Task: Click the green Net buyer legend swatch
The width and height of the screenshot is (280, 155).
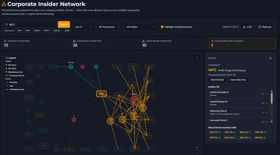Action: point(7,65)
